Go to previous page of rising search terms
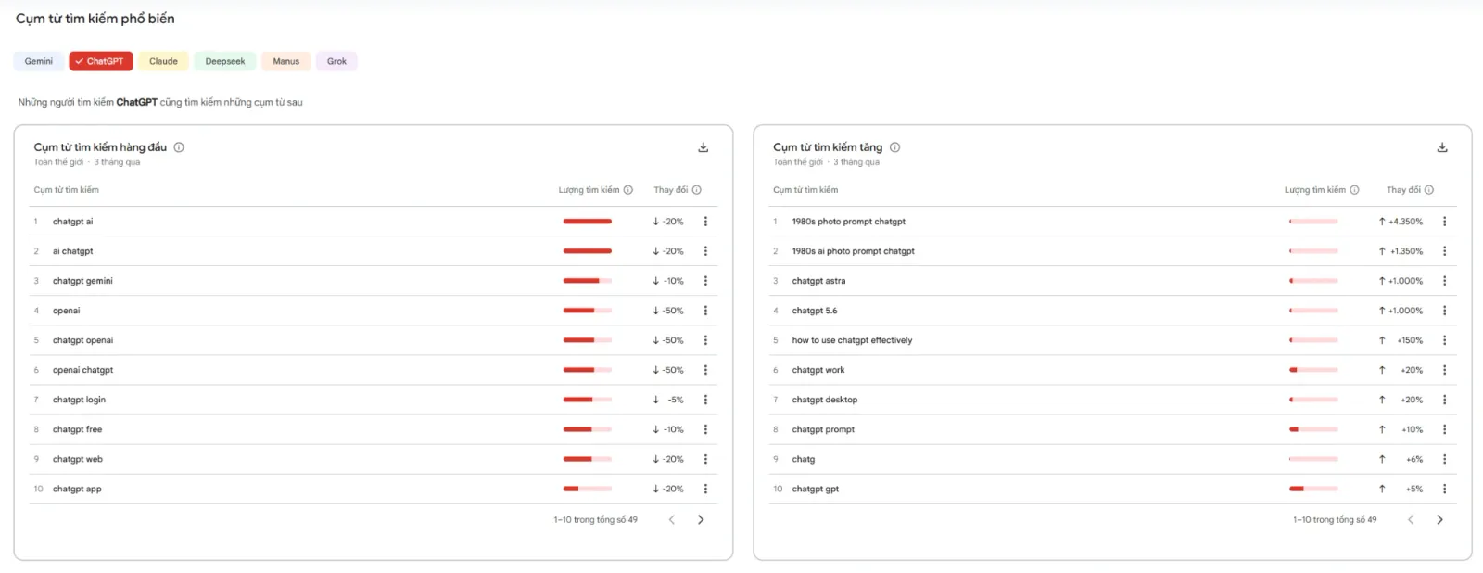Screen dimensions: 1483x573 click(x=1411, y=520)
